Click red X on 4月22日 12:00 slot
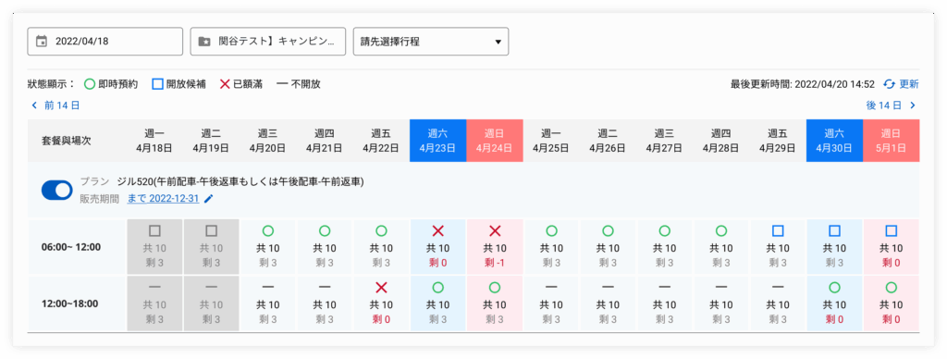Screen dimensions: 947x359 pos(381,287)
